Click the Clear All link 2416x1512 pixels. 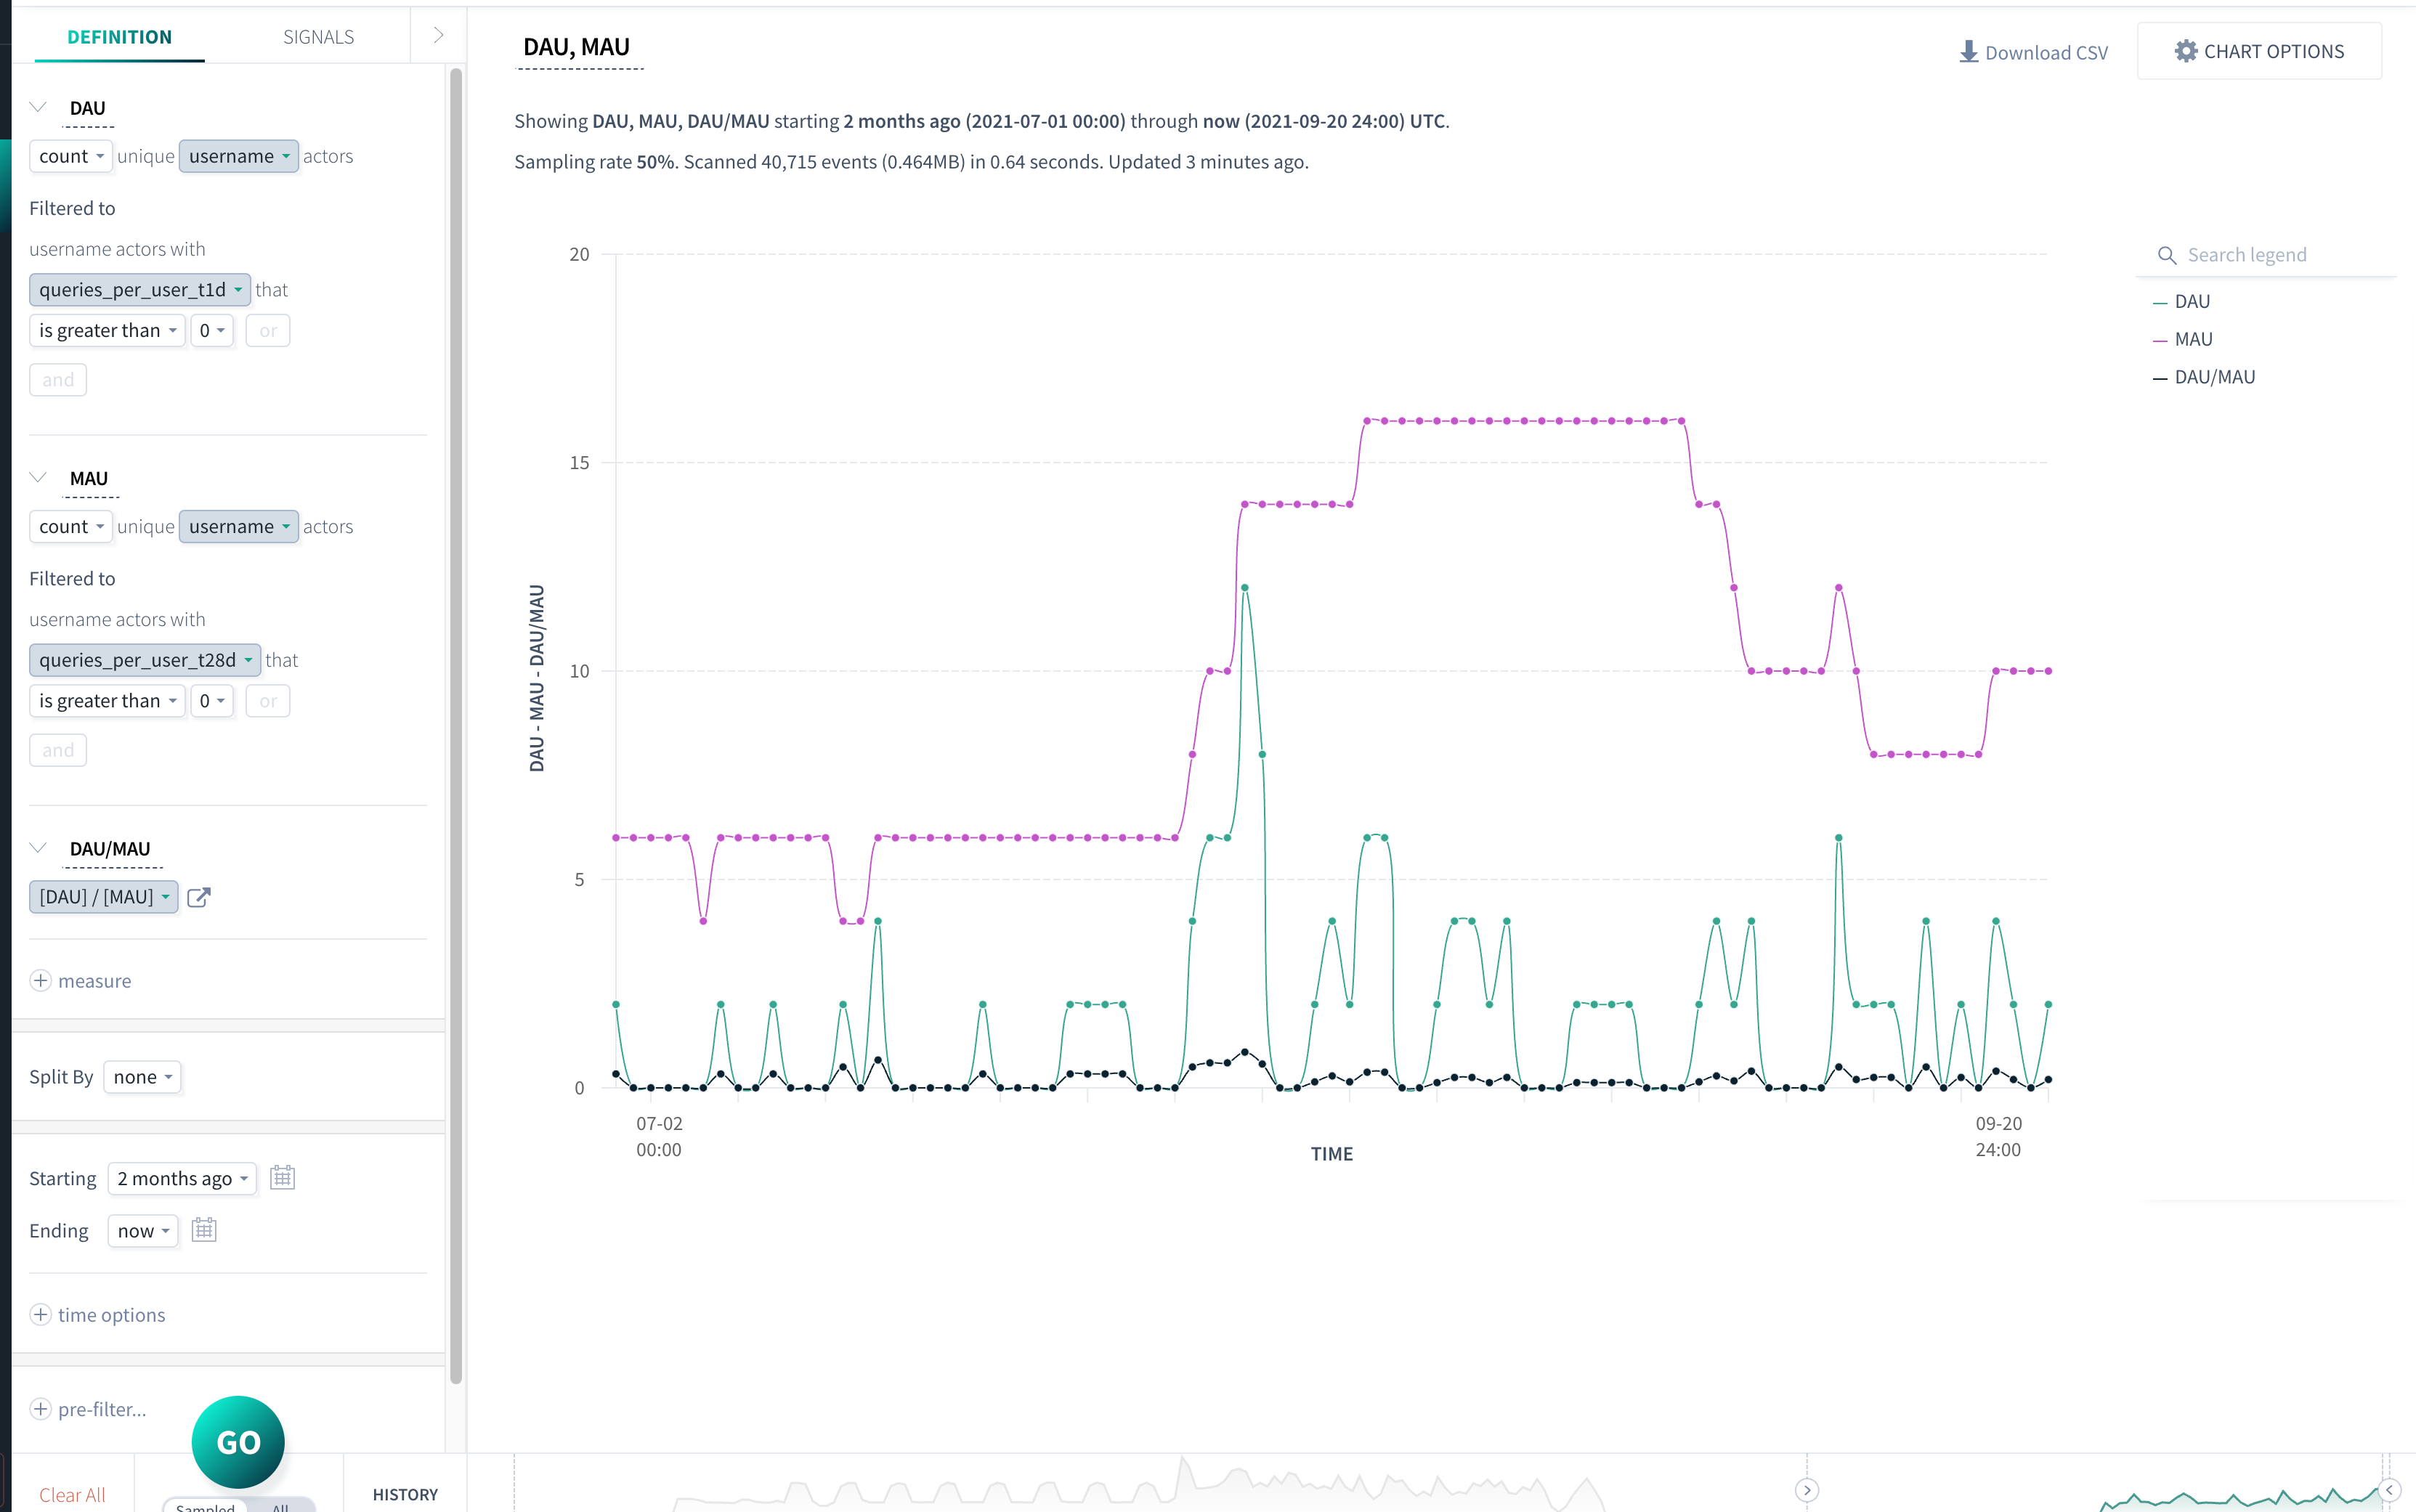72,1494
